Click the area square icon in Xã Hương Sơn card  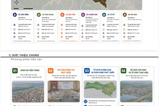pyautogui.click(x=82, y=30)
